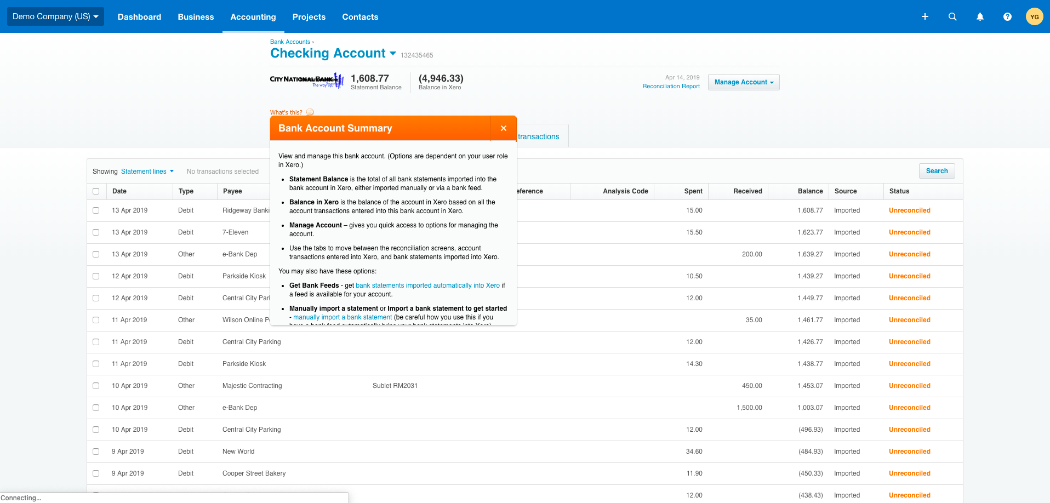Check the 12 Apr Parkside Kiosk row checkbox

(x=96, y=276)
